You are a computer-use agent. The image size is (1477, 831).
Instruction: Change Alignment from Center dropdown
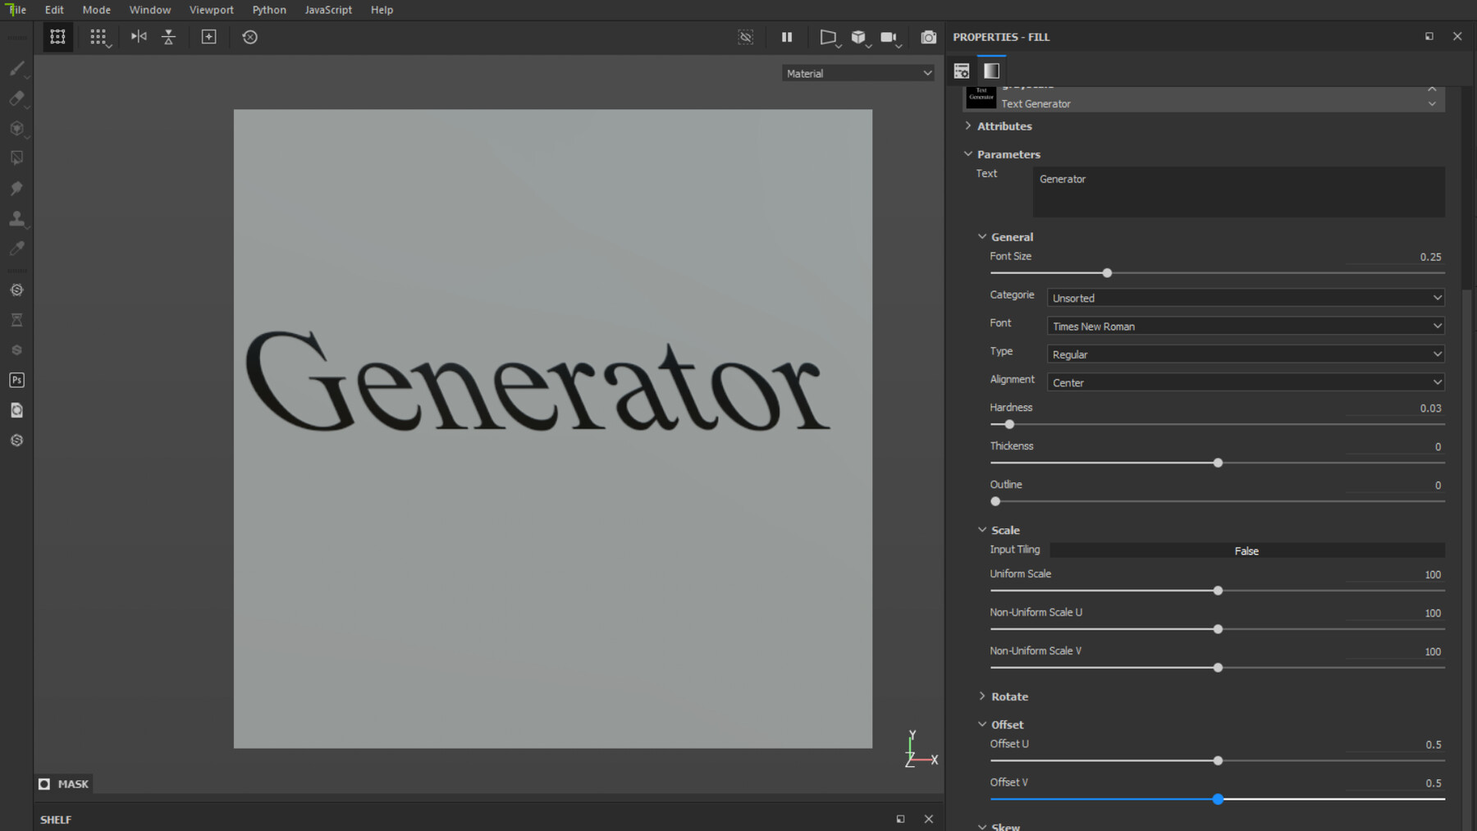coord(1244,381)
